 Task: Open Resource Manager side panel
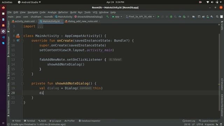click(x=8, y=47)
